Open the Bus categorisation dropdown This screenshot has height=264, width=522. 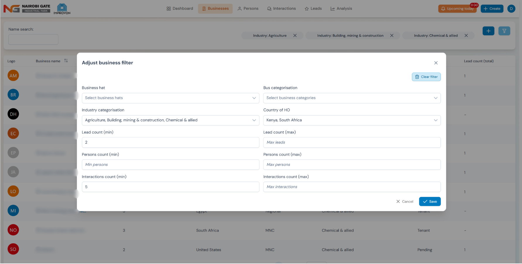(x=352, y=98)
